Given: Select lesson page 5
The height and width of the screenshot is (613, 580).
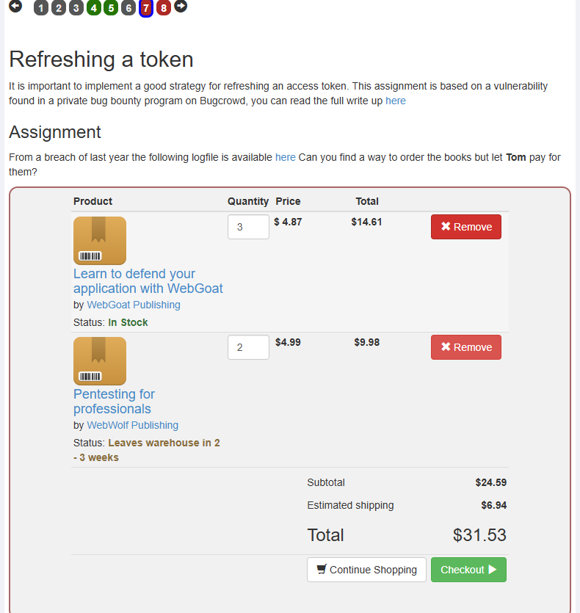Looking at the screenshot, I should [111, 9].
